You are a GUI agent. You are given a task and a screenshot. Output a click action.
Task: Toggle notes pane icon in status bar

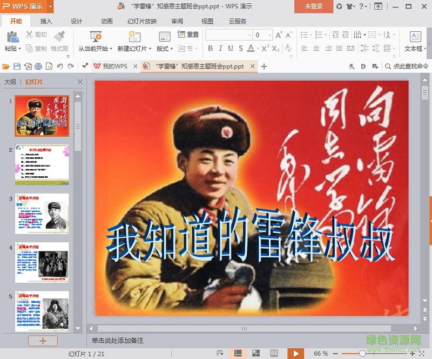click(220, 353)
